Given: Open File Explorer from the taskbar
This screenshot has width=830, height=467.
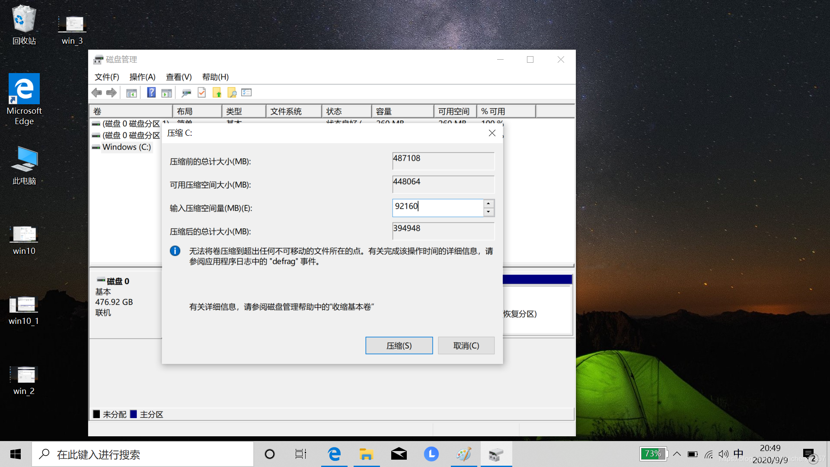Looking at the screenshot, I should pyautogui.click(x=366, y=454).
